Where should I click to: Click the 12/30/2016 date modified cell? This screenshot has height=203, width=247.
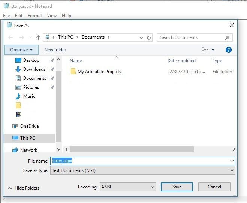pyautogui.click(x=186, y=72)
